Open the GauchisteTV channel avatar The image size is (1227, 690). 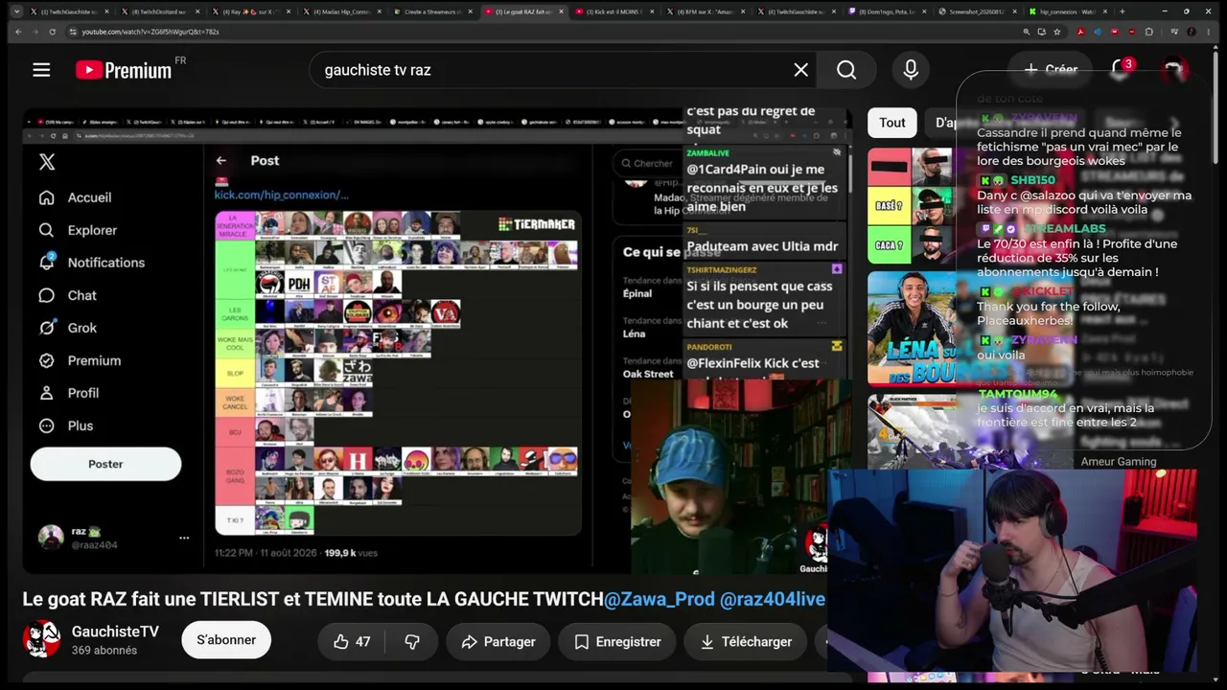[x=41, y=639]
